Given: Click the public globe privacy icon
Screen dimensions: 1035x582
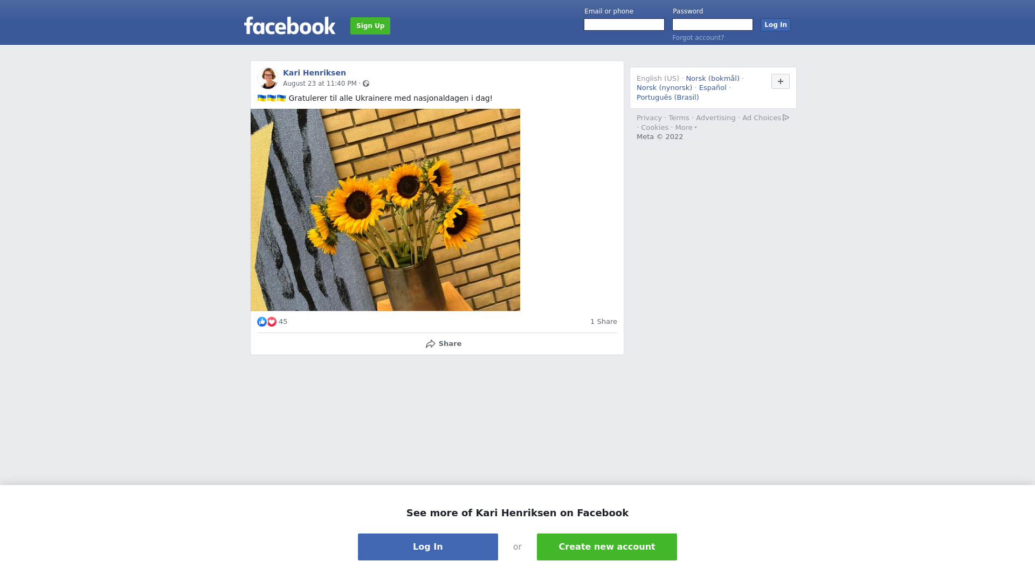Looking at the screenshot, I should pos(366,84).
